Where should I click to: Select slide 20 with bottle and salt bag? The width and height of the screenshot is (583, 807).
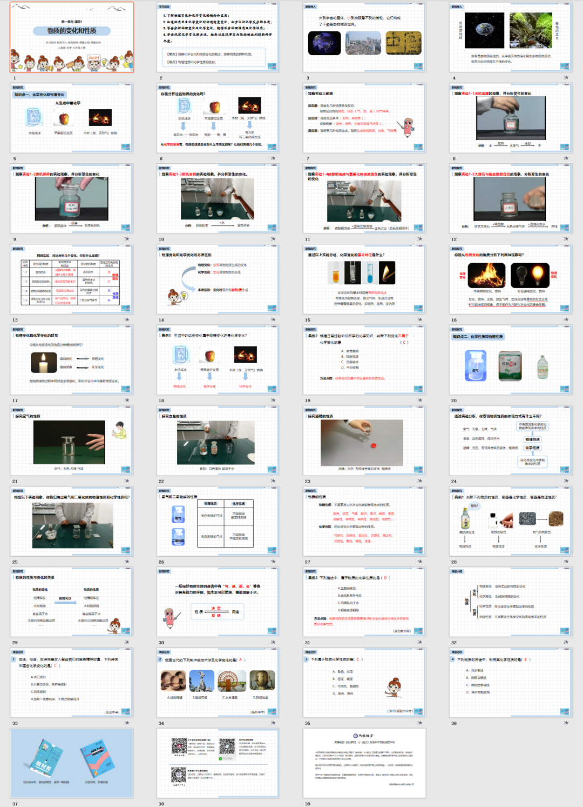click(x=511, y=359)
